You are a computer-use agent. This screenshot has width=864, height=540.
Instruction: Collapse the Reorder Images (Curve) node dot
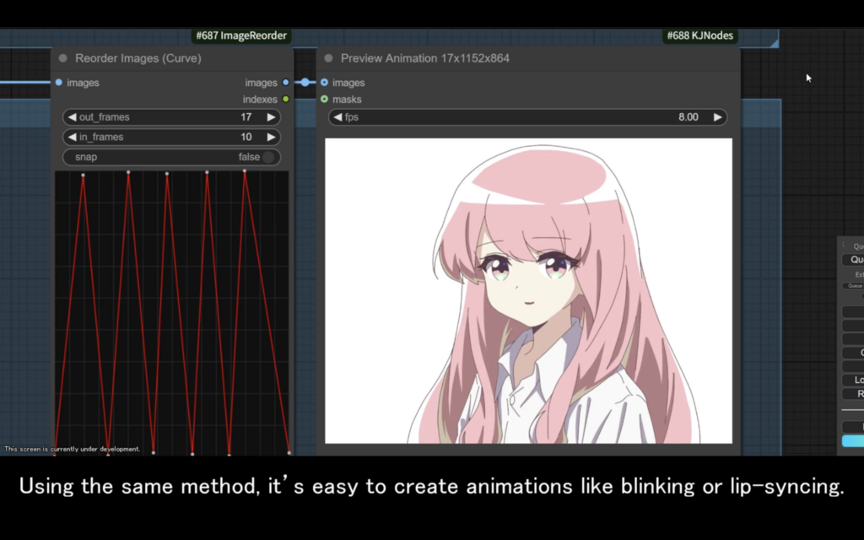(x=62, y=58)
